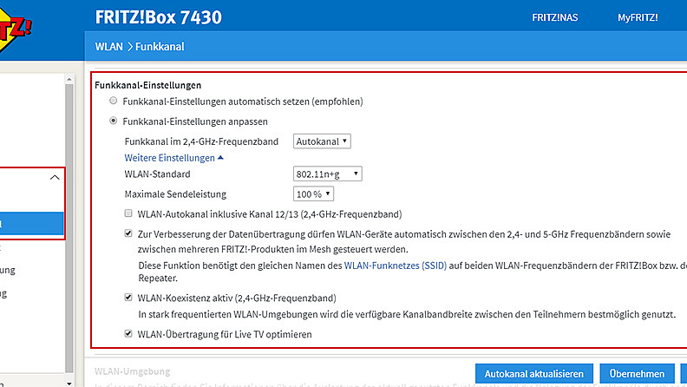Select automatic Funkkanal-Einstellungen (empfohlen) option

click(x=114, y=102)
